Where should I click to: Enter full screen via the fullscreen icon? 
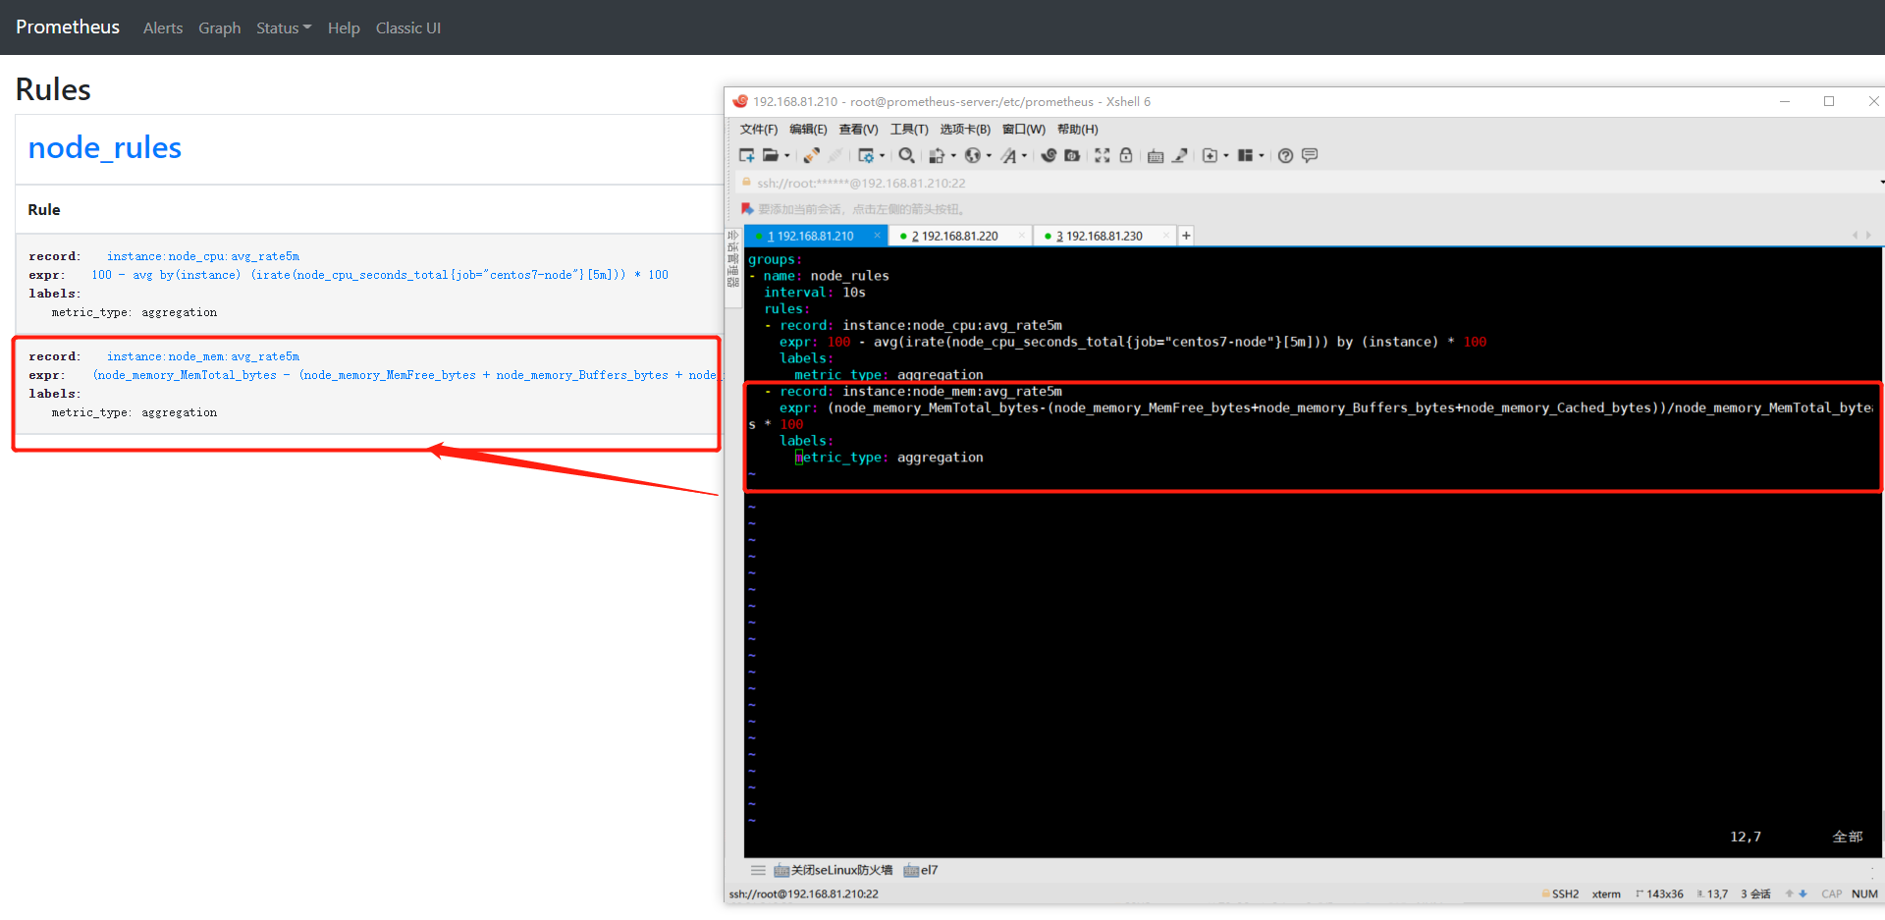coord(1102,155)
